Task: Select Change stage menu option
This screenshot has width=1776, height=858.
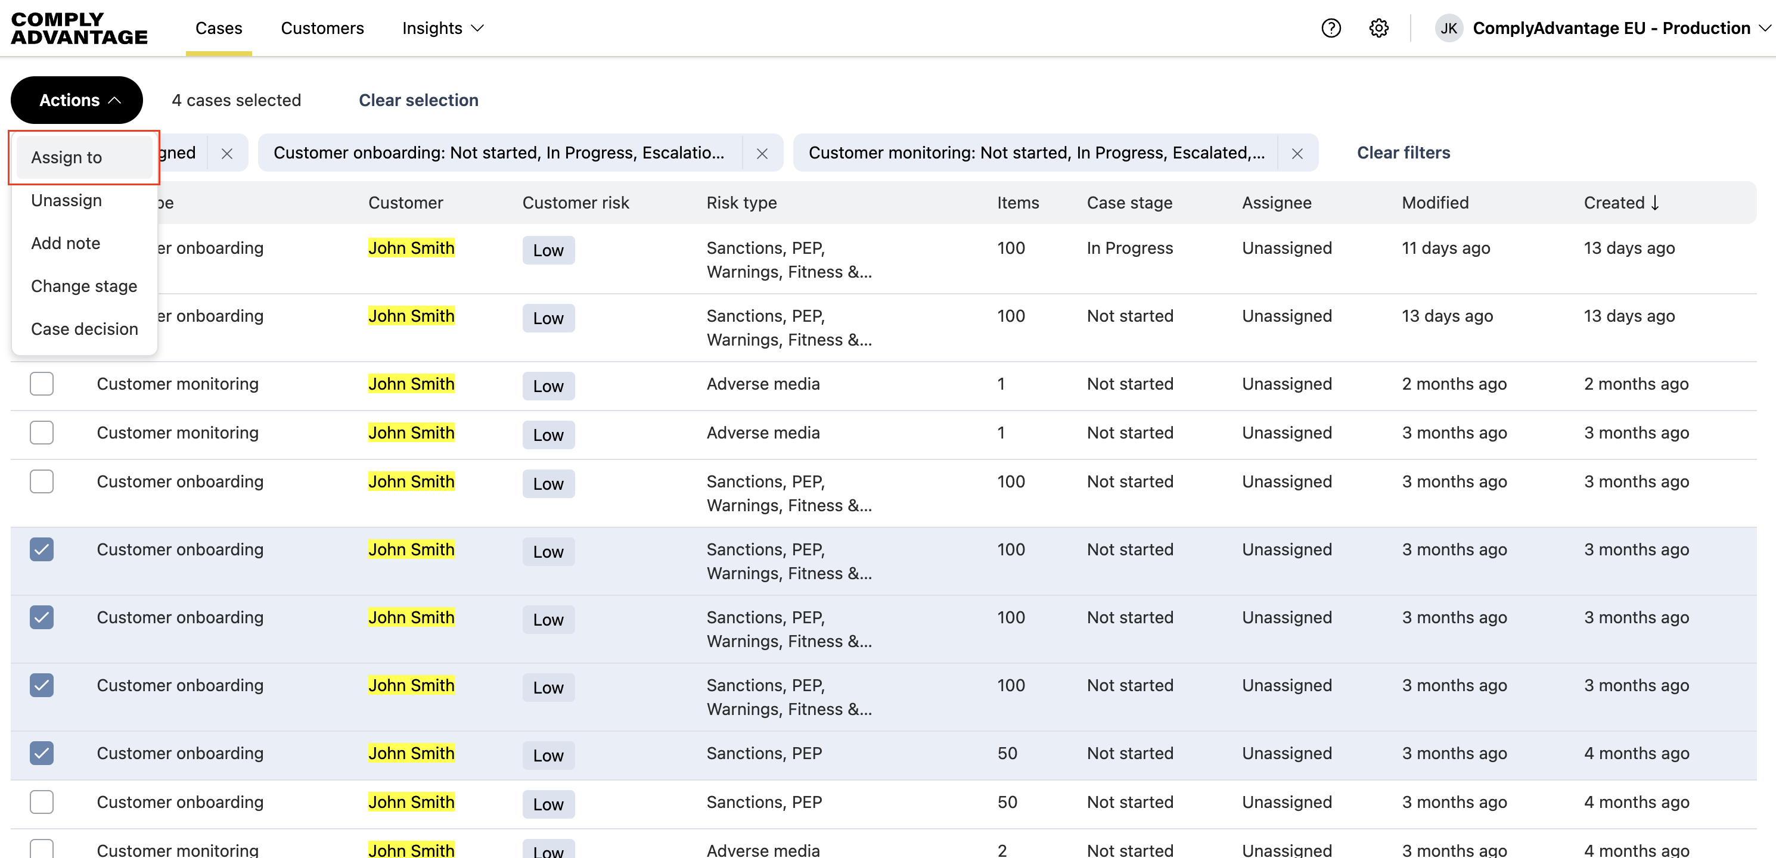Action: 83,286
